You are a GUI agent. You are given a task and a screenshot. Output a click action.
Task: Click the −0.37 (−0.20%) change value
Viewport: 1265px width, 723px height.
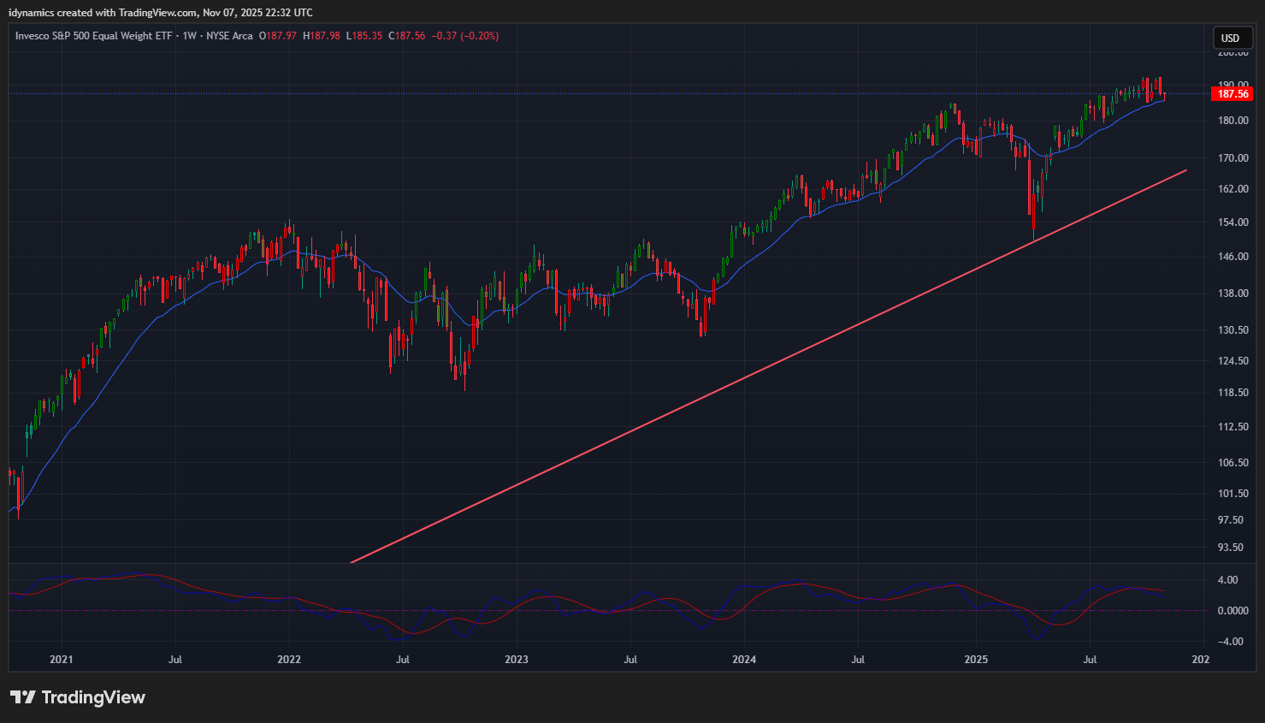[464, 36]
